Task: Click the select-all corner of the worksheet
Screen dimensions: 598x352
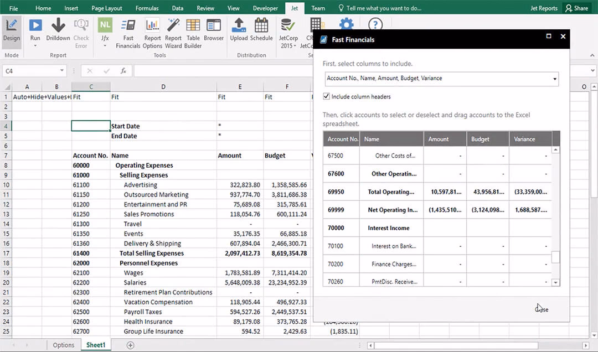Action: (x=7, y=87)
